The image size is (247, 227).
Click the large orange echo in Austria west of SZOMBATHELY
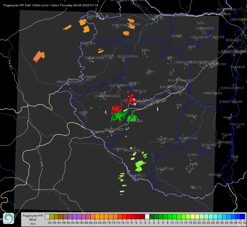[39, 56]
